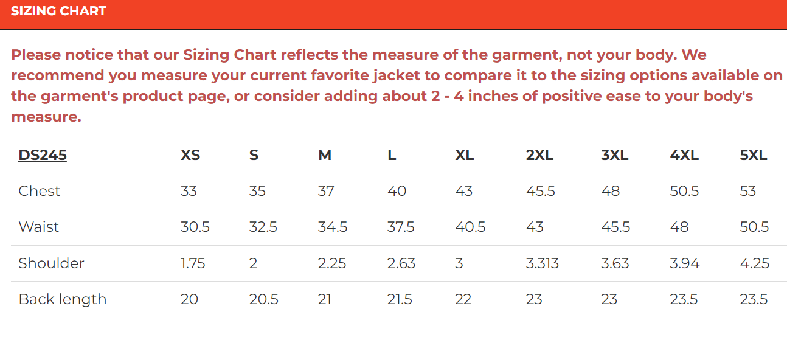Click the XS waist value 30.5
Screen dimensions: 787x340
[195, 227]
